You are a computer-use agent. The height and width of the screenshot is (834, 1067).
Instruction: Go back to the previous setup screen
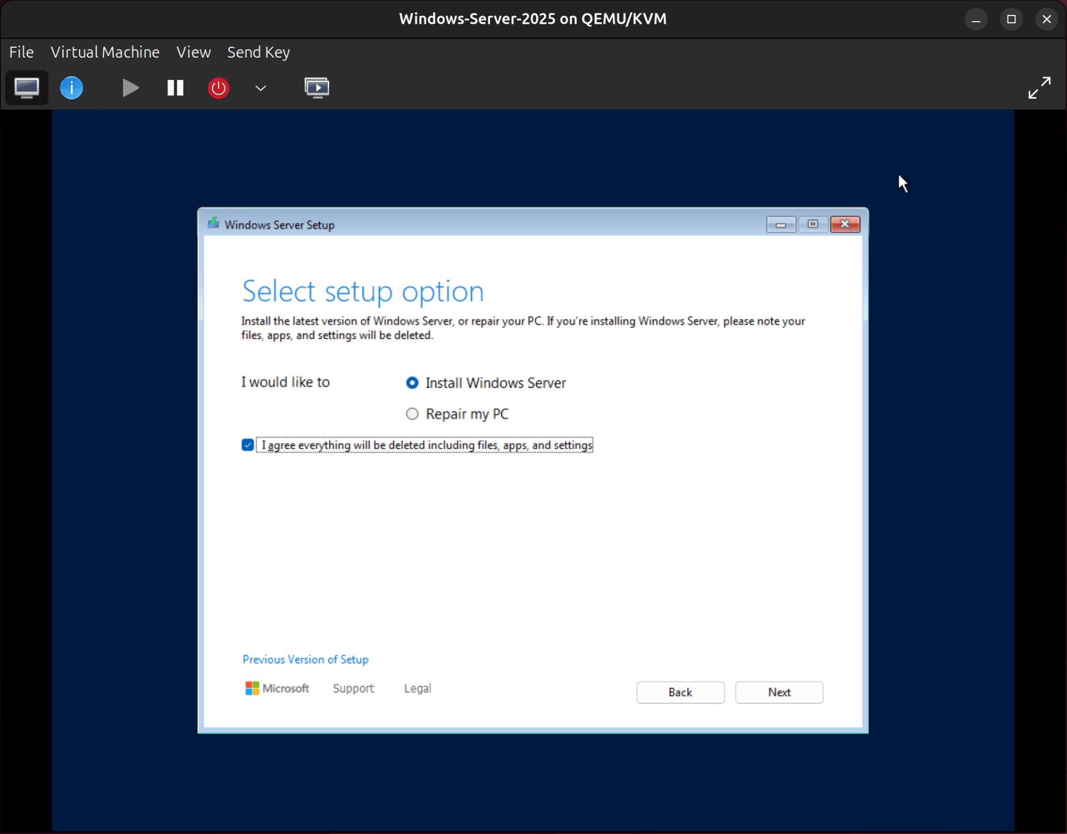680,692
